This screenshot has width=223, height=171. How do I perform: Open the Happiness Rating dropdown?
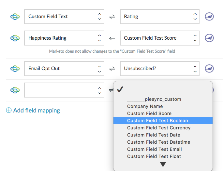click(64, 38)
